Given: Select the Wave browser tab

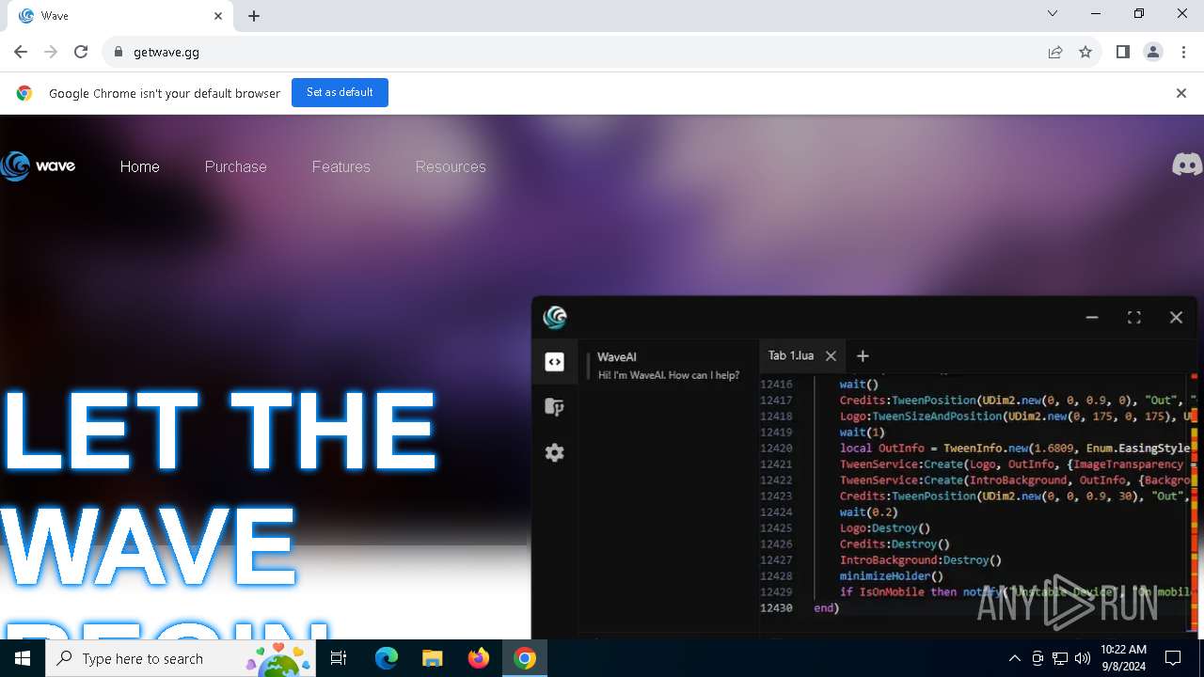Looking at the screenshot, I should pos(120,16).
